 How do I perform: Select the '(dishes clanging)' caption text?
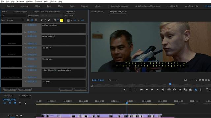[49, 25]
